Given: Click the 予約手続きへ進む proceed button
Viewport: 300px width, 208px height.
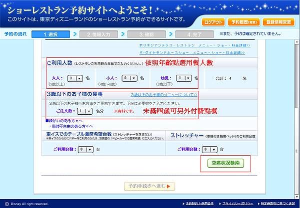Looking at the screenshot, I should (x=149, y=186).
